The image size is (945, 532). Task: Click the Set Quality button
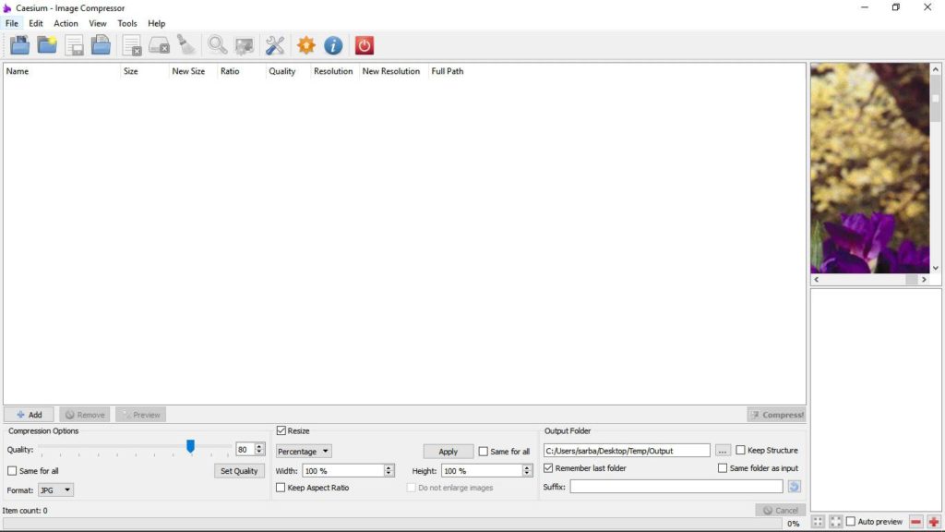[x=239, y=470]
